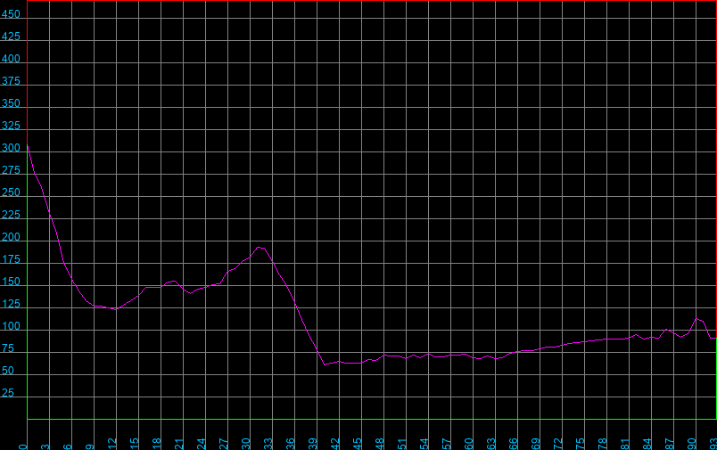Image resolution: width=717 pixels, height=450 pixels.
Task: Click the 90 horizontal axis label
Action: coord(692,444)
